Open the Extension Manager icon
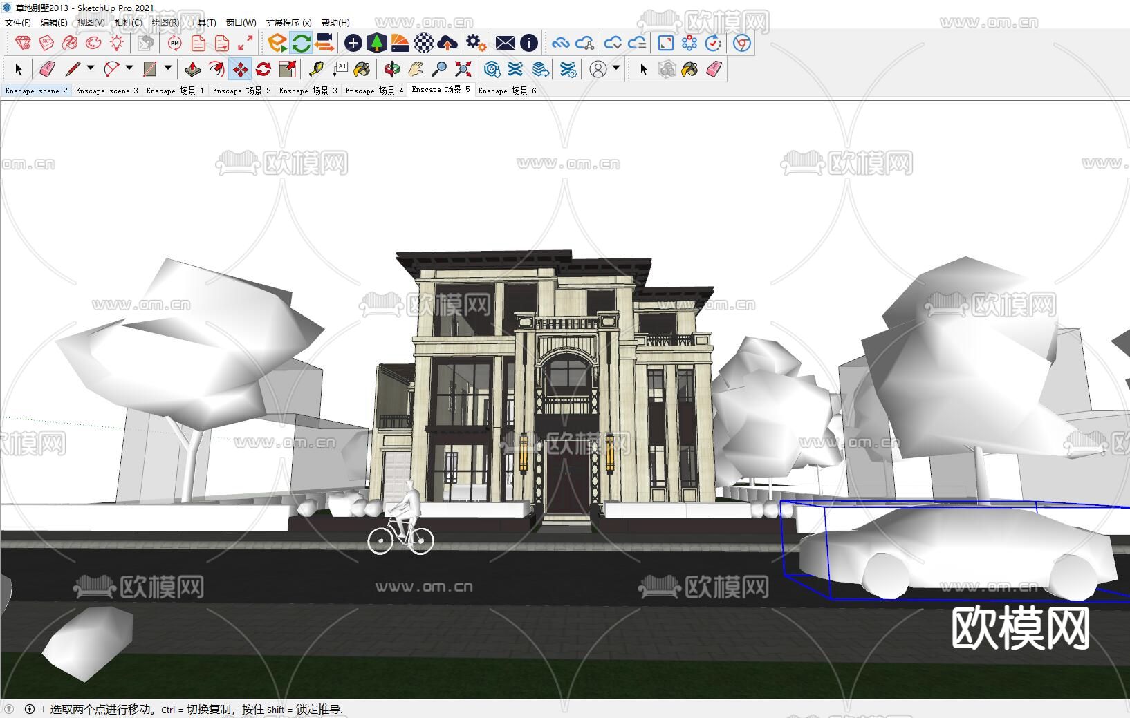Viewport: 1130px width, 718px height. 568,69
